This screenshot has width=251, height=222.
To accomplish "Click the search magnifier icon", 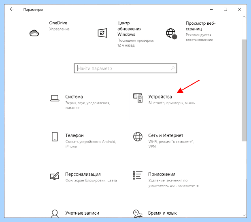I will (172, 68).
